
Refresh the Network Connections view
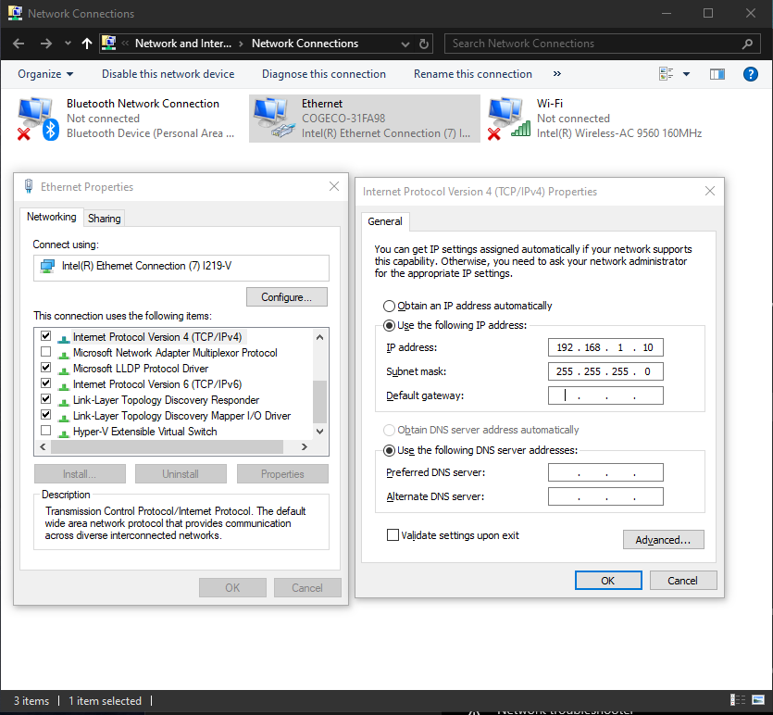point(423,43)
